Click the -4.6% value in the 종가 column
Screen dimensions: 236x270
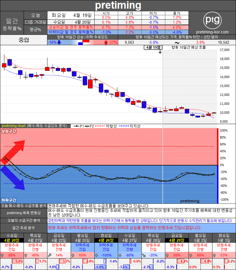177,32
